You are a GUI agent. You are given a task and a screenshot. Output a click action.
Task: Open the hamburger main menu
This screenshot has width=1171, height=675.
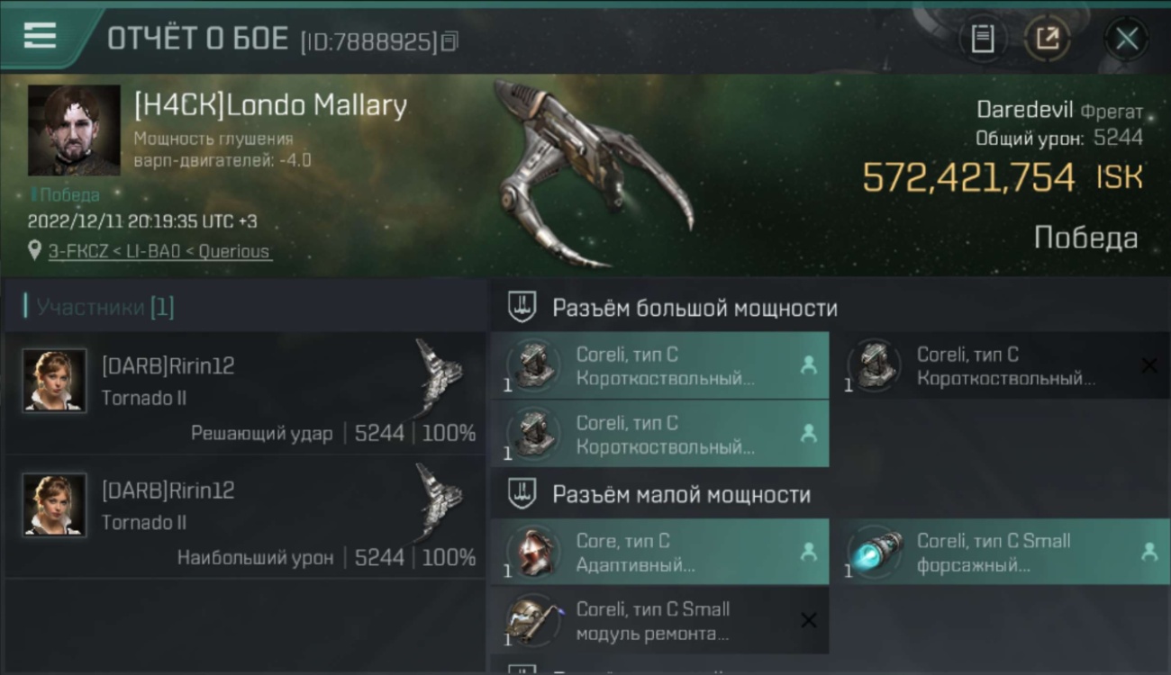click(40, 36)
